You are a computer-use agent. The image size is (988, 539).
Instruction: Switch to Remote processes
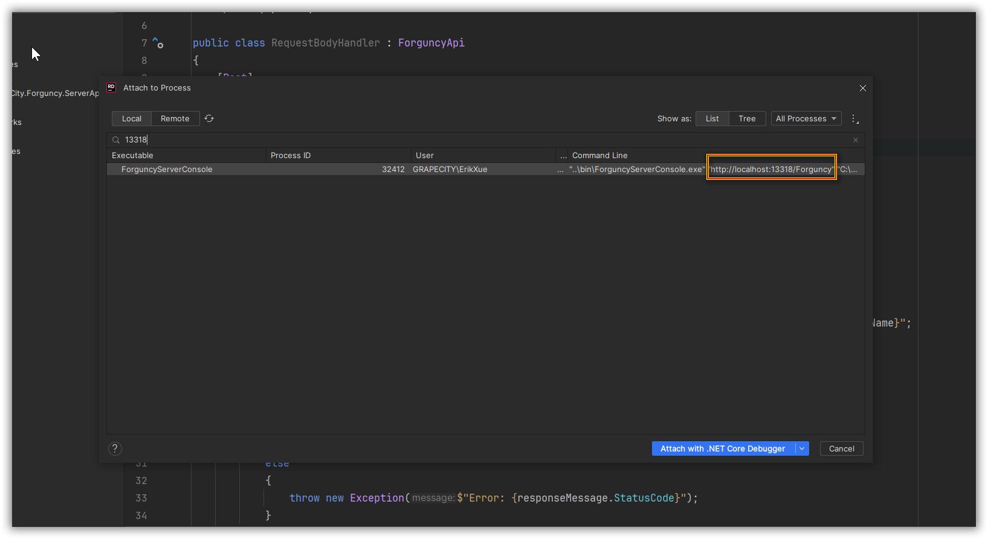[x=175, y=119]
